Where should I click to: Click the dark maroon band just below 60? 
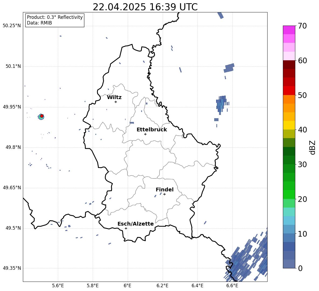(x=289, y=65)
